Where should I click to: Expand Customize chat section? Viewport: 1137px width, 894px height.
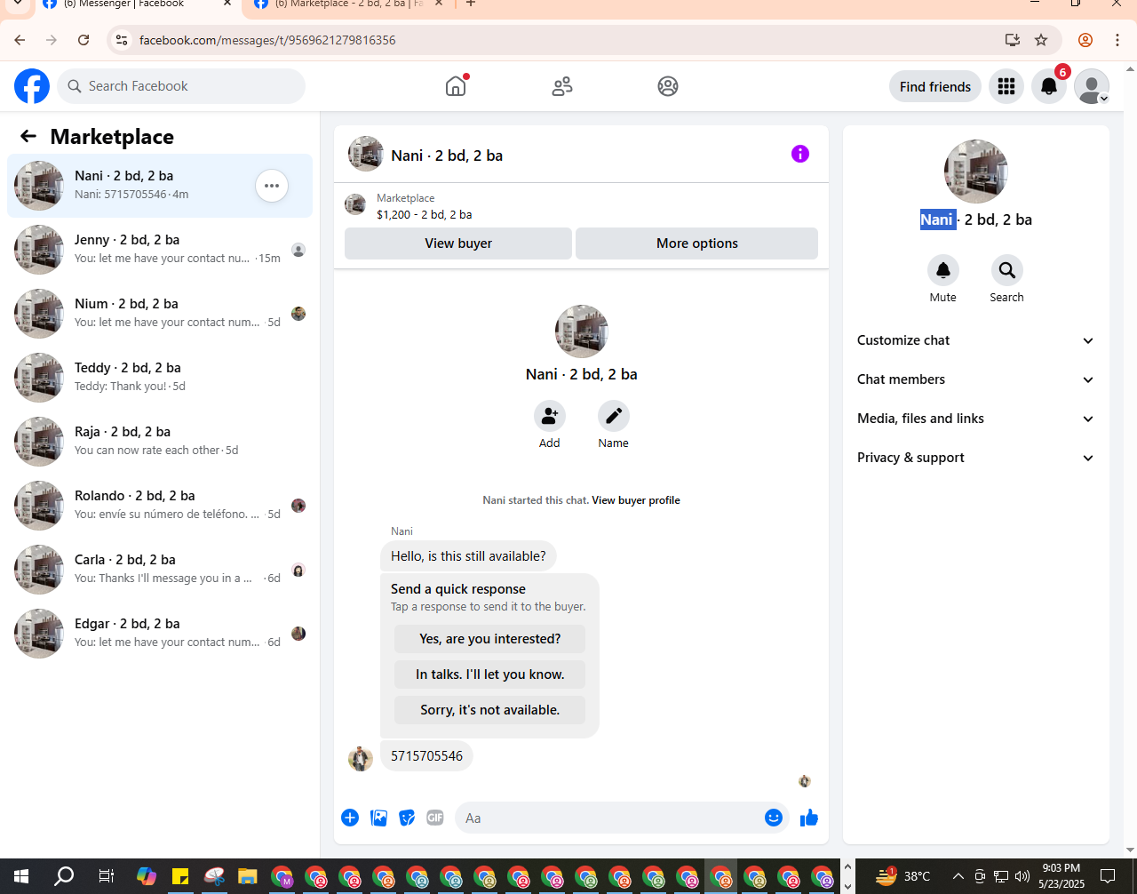point(975,340)
